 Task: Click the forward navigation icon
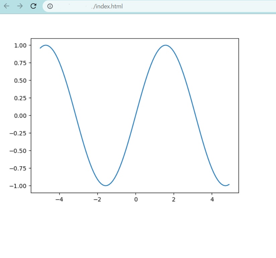click(19, 6)
